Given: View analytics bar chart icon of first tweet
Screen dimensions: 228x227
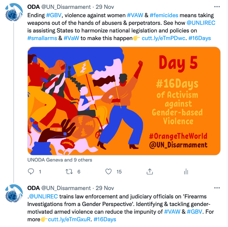Looking at the screenshot, I should (186, 171).
